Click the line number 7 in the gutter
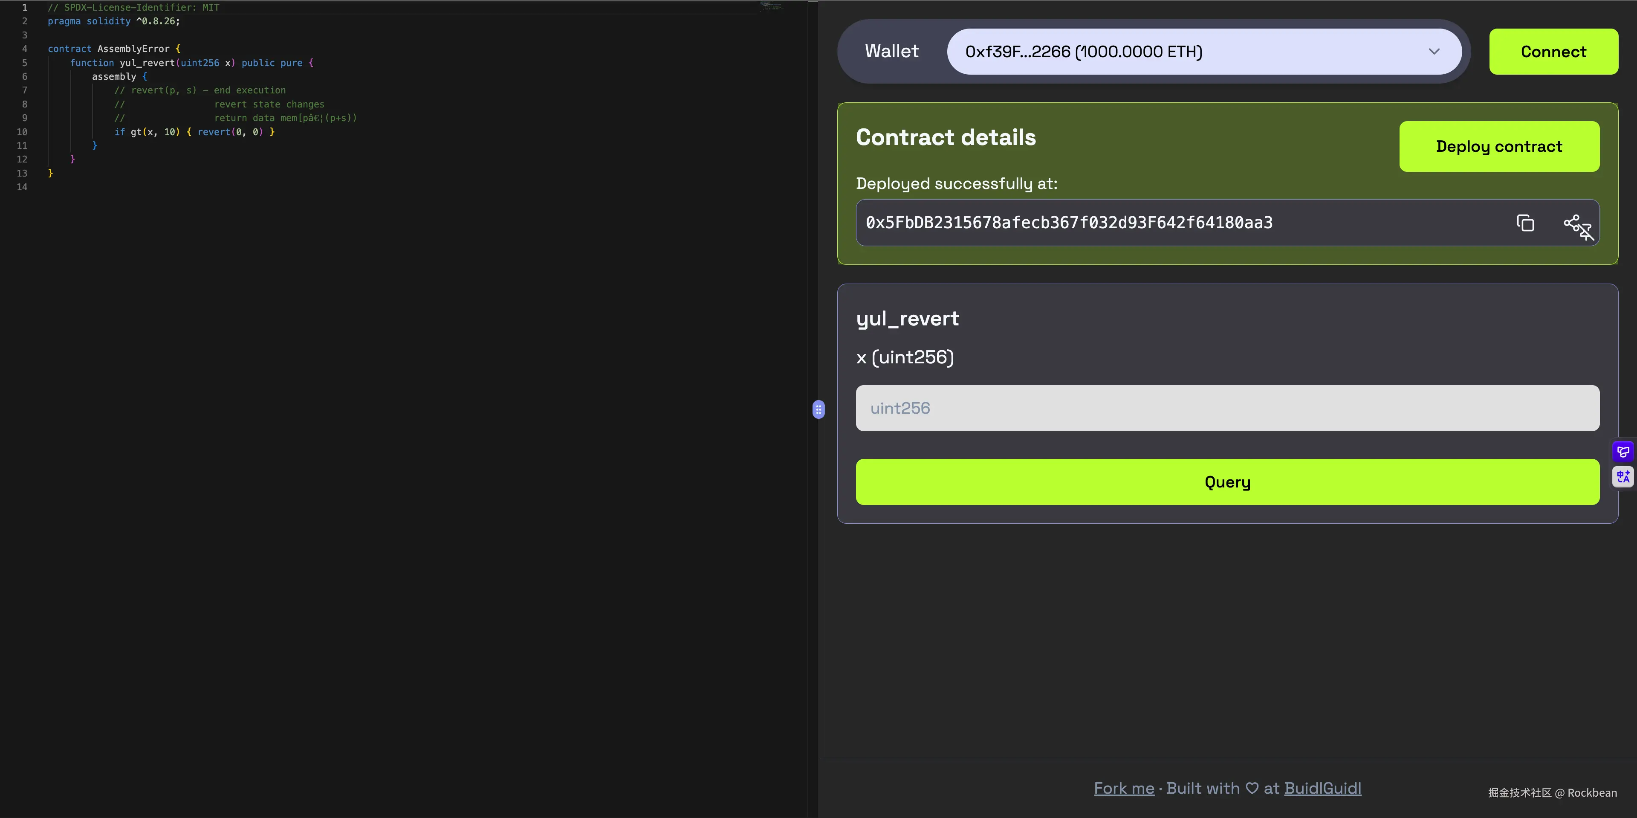This screenshot has width=1637, height=818. [x=25, y=90]
